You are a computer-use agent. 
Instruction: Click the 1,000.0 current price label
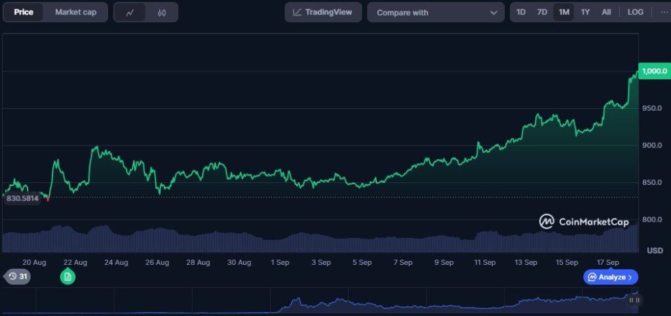tap(655, 71)
